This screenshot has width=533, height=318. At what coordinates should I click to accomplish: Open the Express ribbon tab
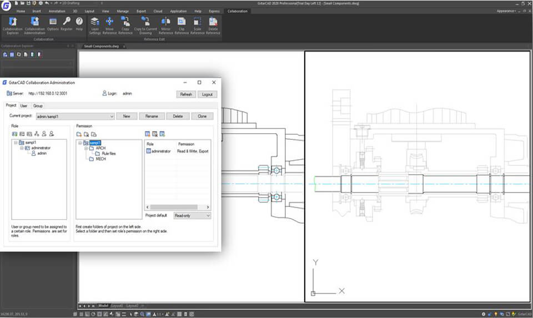214,11
